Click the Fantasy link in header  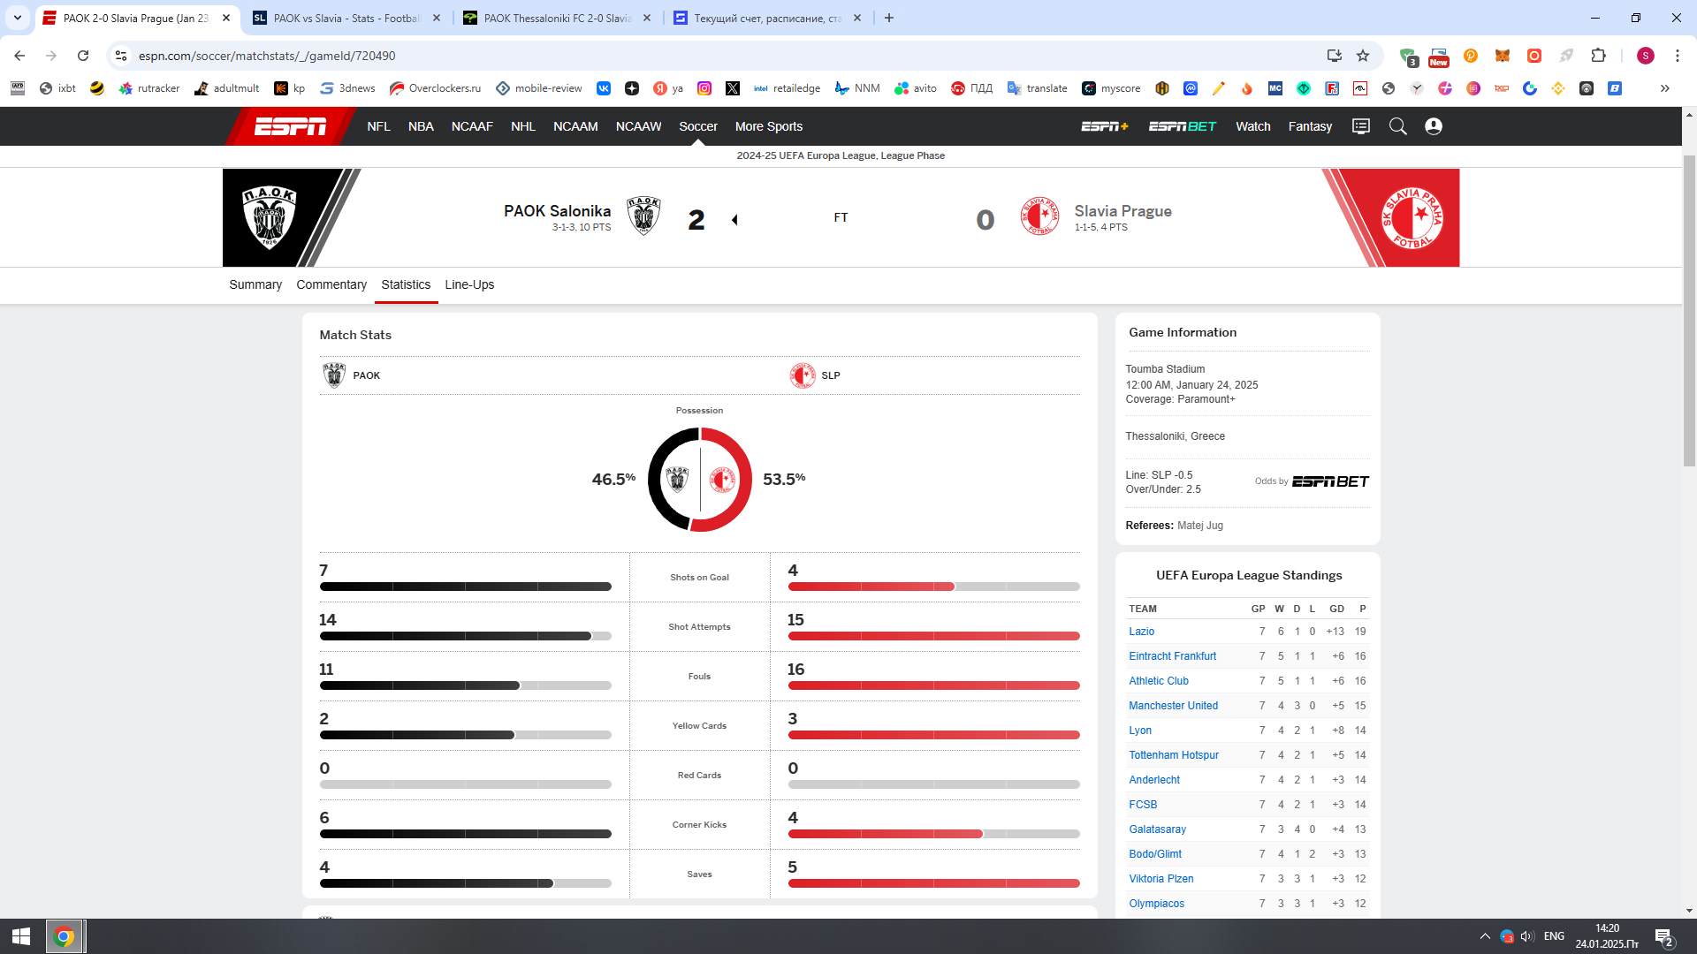1310,126
